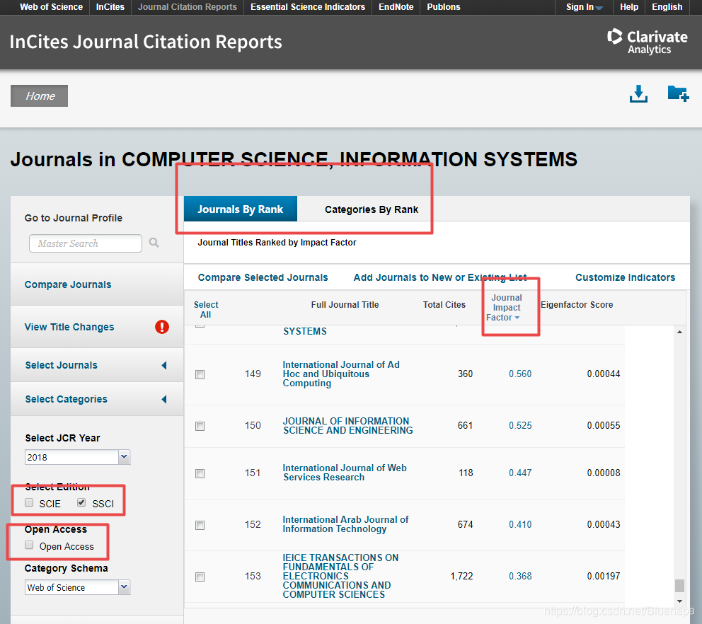Click rank number 151
Screen dimensions: 702x624
point(253,473)
